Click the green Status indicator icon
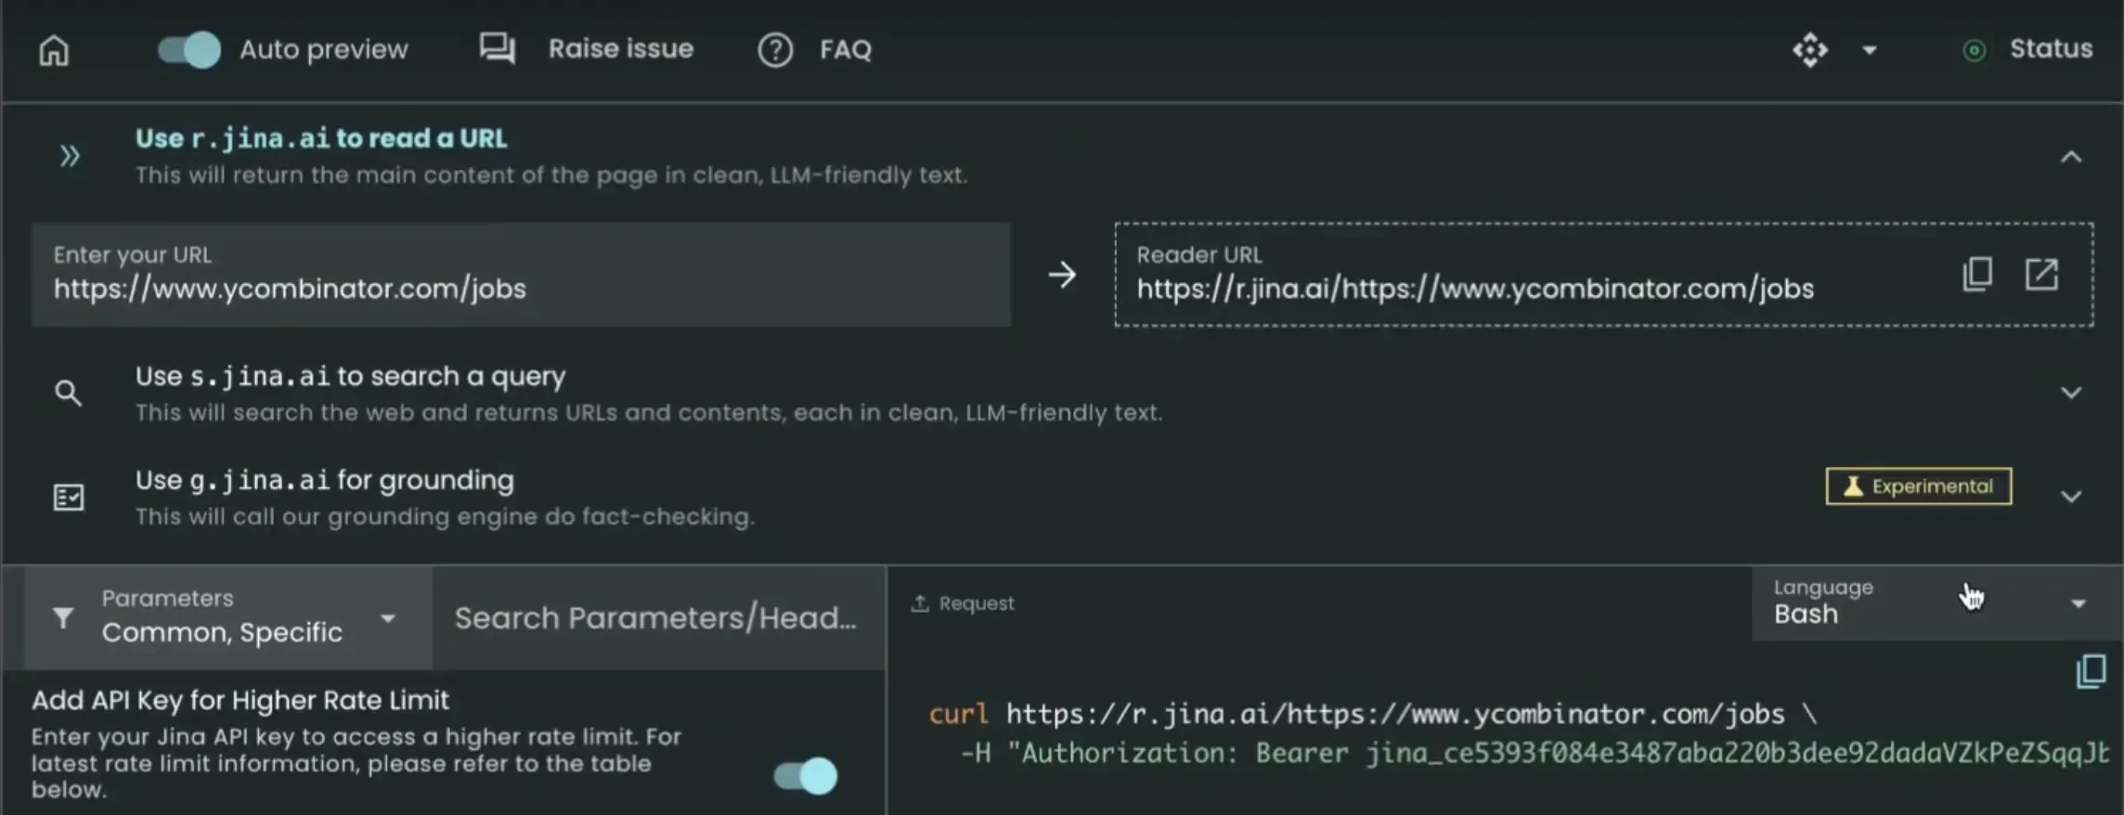The image size is (2124, 815). [x=1975, y=50]
